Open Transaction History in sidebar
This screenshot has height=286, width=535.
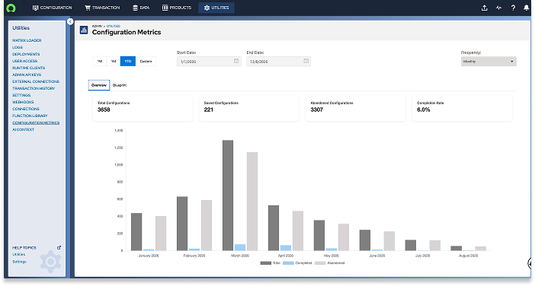(34, 88)
